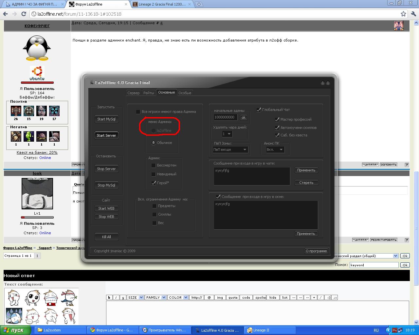The image size is (419, 335).
Task: Enable the 'Предметы' restriction checkbox
Action: tap(154, 206)
